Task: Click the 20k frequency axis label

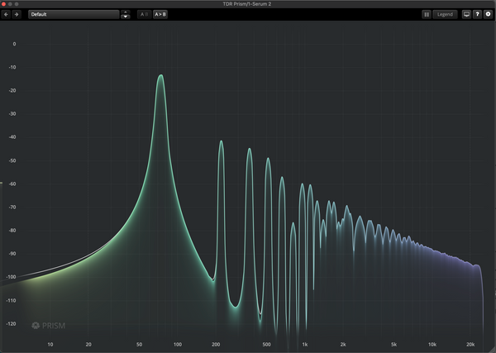Action: 470,345
